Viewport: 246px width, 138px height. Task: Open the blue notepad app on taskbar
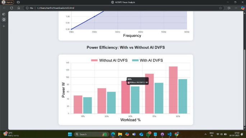click(x=155, y=134)
